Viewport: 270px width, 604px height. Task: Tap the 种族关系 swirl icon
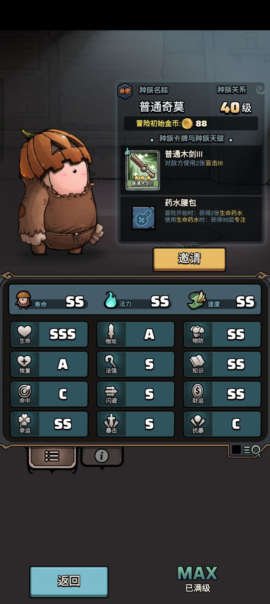point(260,89)
